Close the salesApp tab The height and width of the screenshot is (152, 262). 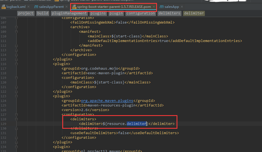[182, 7]
